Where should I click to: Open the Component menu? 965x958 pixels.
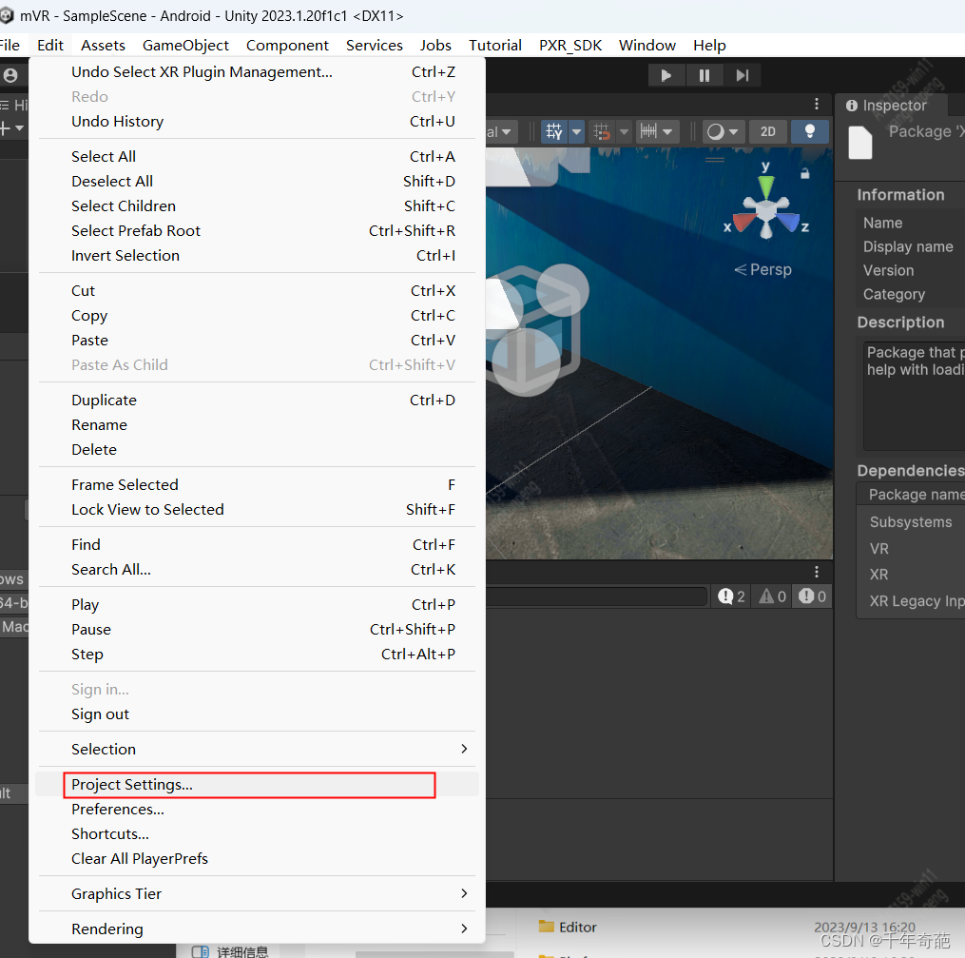click(x=287, y=46)
